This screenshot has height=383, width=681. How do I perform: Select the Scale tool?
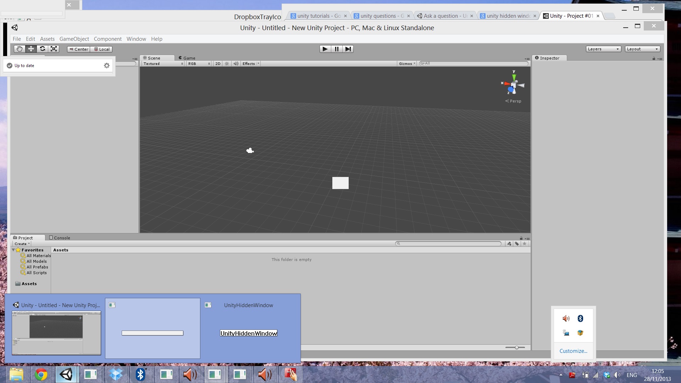(54, 49)
